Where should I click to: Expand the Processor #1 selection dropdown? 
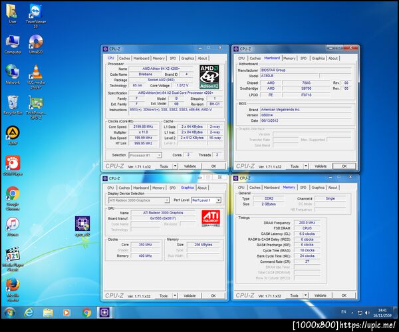(x=145, y=154)
